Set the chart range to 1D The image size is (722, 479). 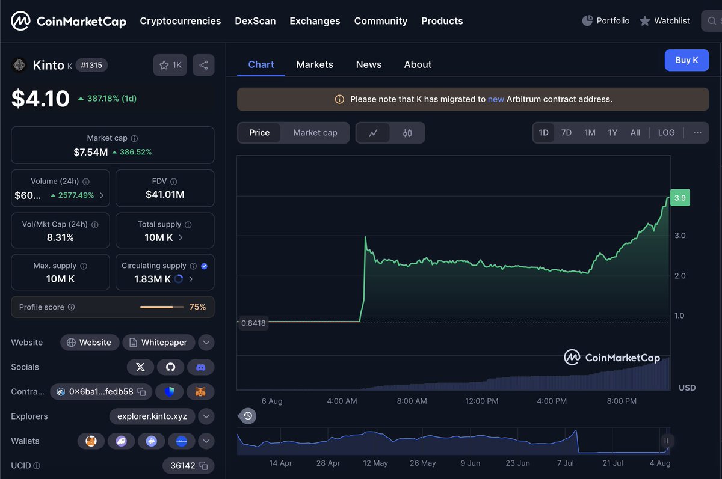544,133
